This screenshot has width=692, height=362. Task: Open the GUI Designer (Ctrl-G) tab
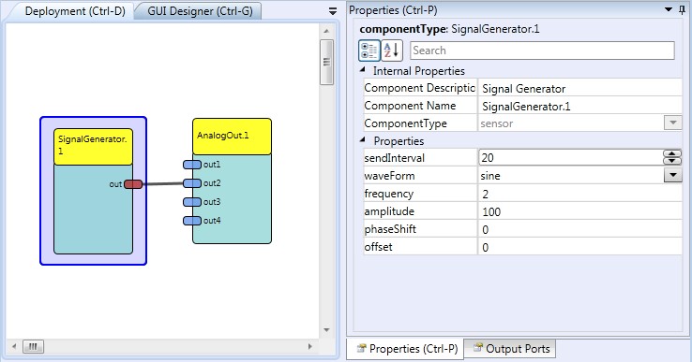coord(200,11)
